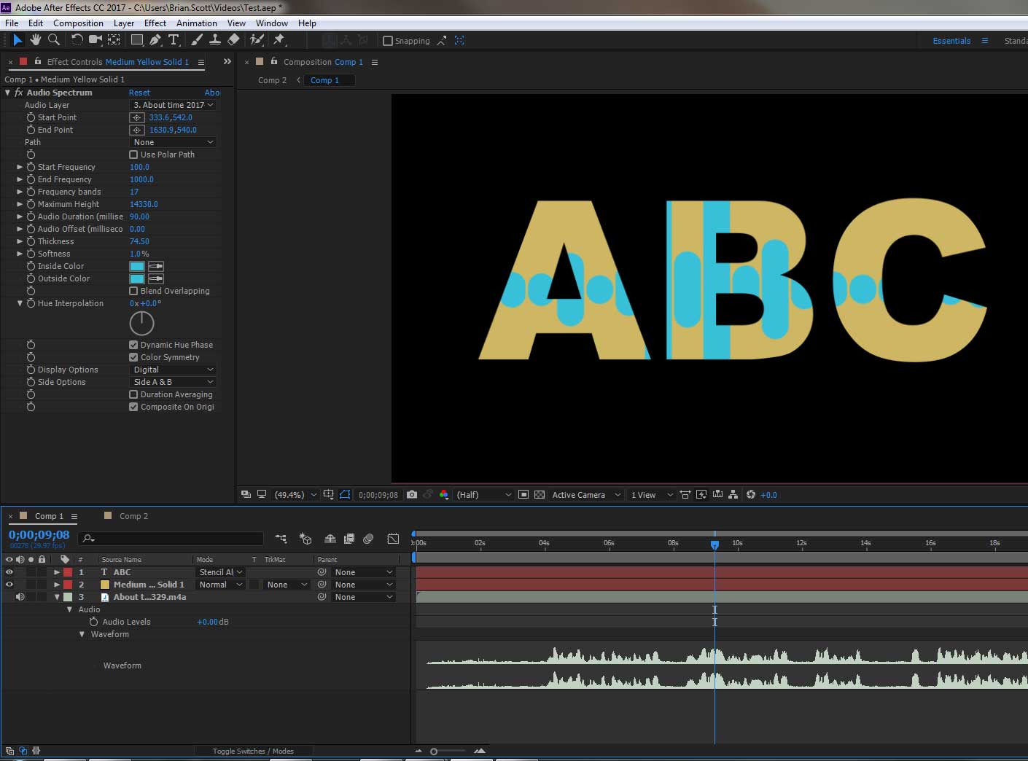1028x761 pixels.
Task: Open the Composition menu
Action: (78, 23)
